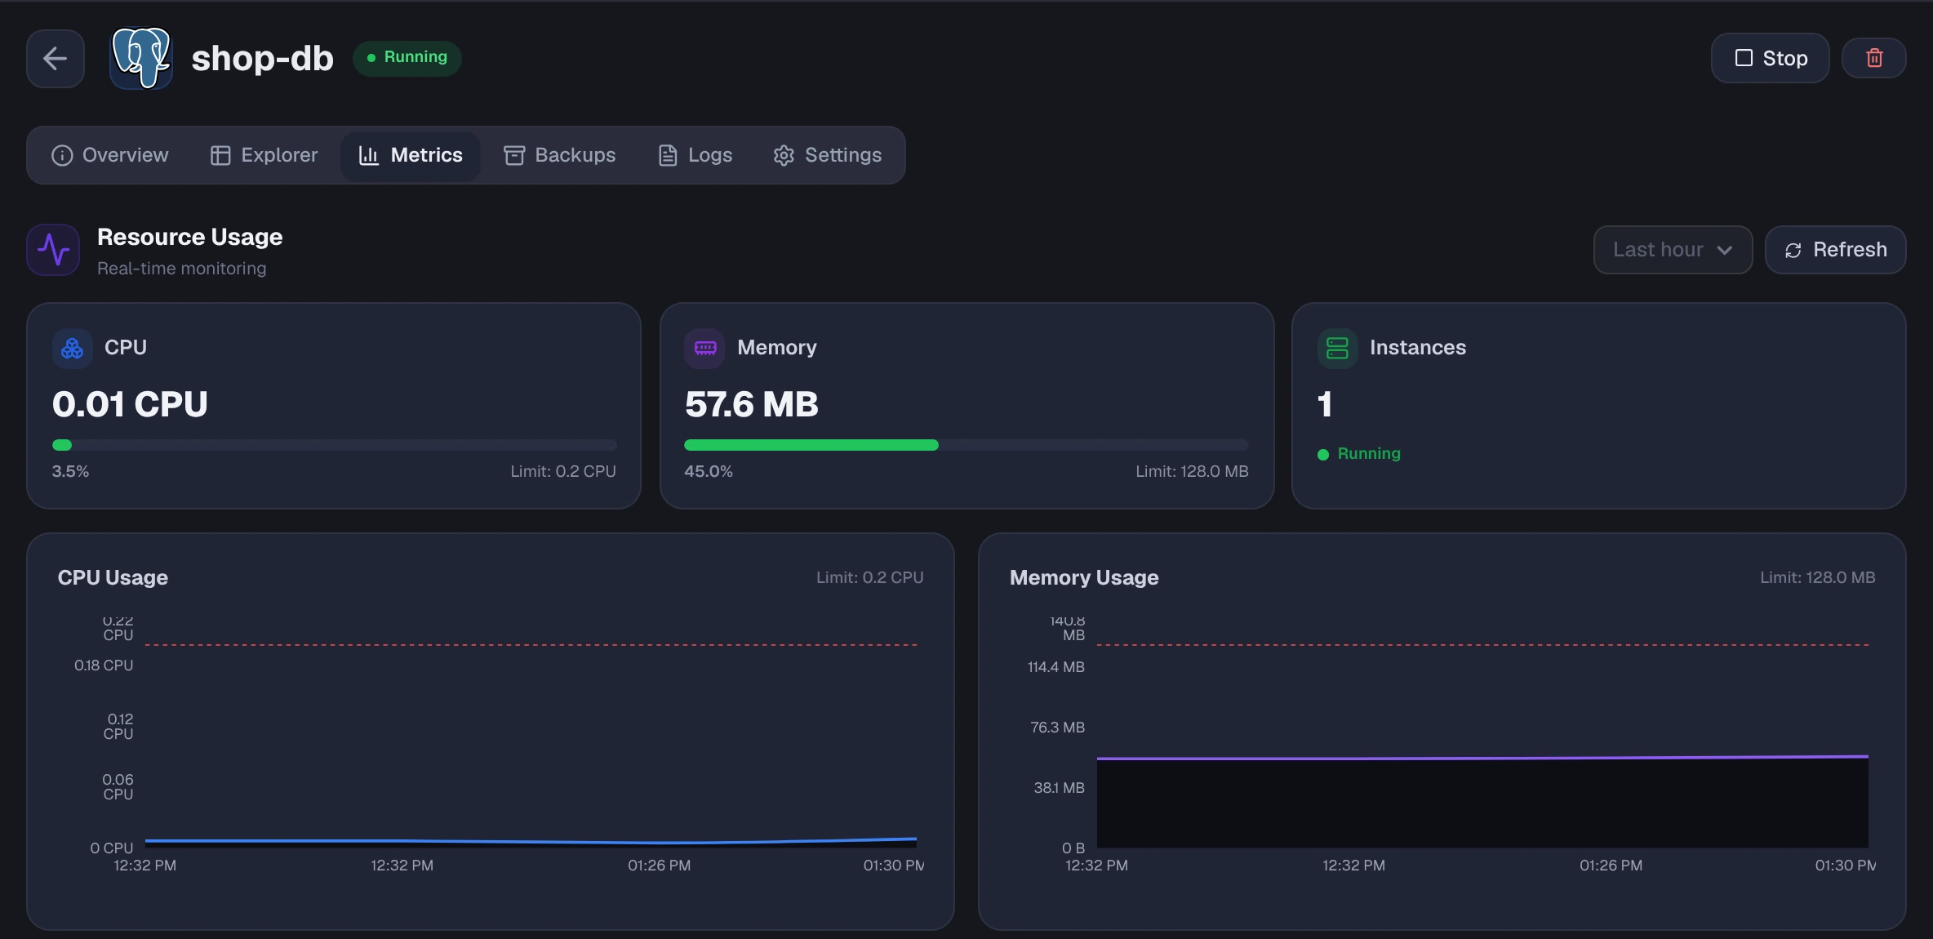Click the 57.6 MB memory value

(x=751, y=404)
